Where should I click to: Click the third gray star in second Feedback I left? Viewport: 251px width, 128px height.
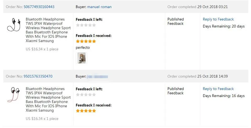86,95
